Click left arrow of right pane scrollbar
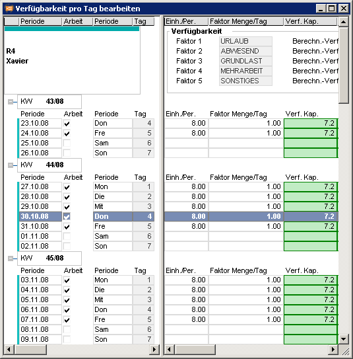This screenshot has height=359, width=353. [169, 349]
